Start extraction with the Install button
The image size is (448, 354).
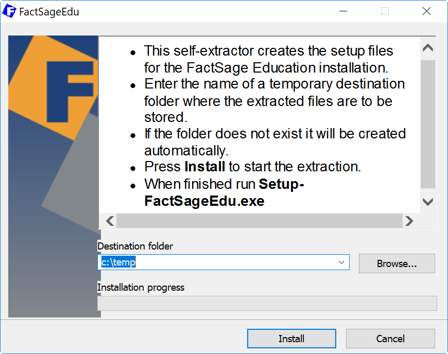point(291,339)
